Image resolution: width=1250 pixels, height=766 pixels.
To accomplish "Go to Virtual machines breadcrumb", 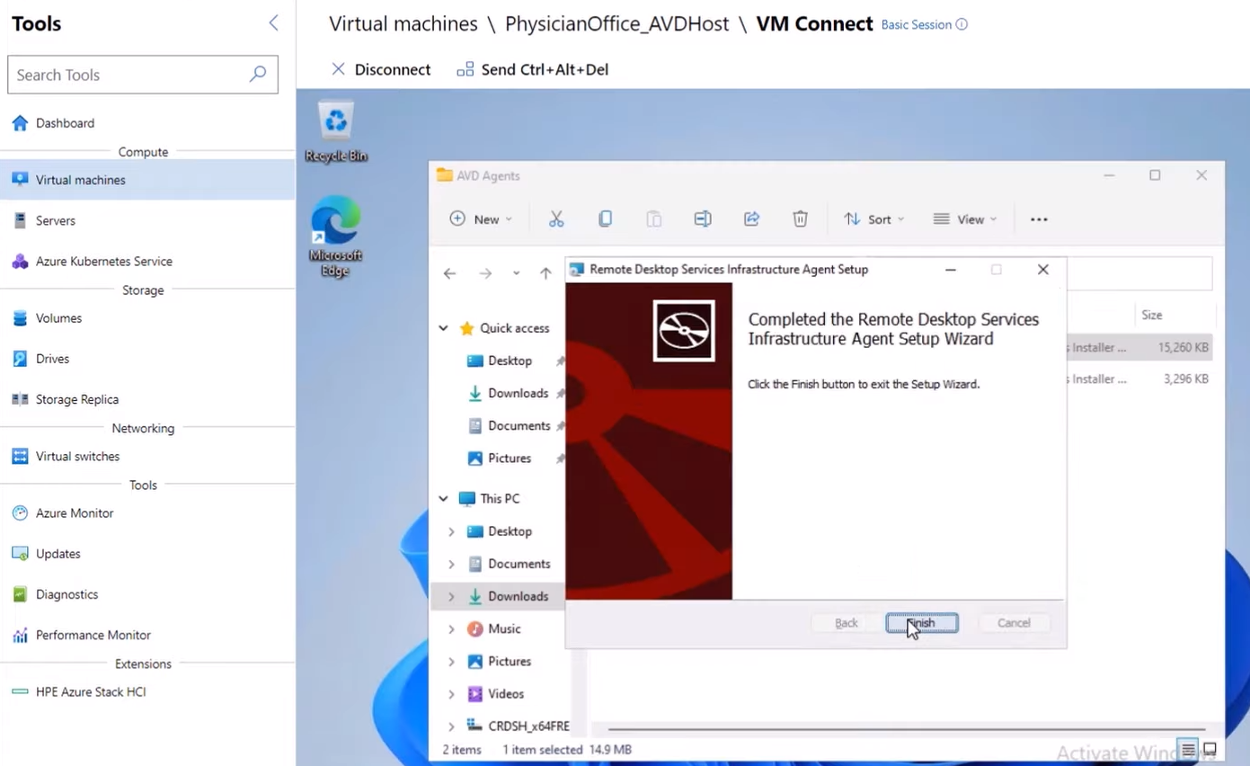I will pos(403,24).
